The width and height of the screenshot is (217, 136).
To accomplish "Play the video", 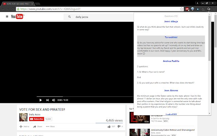I will [x=41, y=100].
